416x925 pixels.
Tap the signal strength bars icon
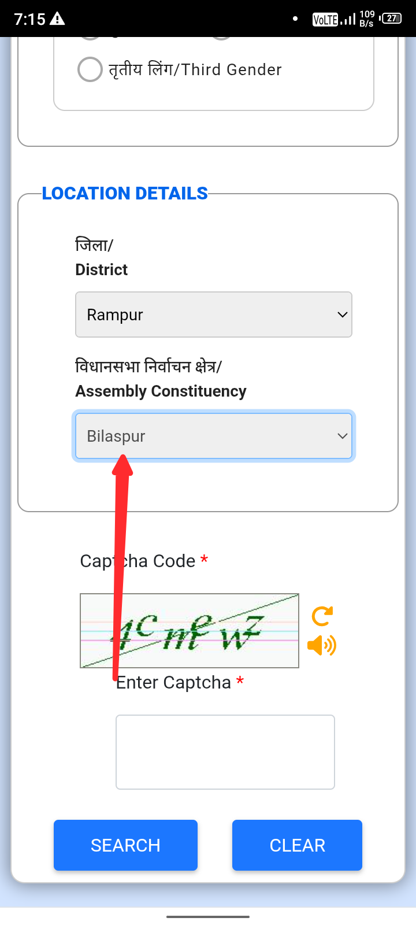(348, 19)
